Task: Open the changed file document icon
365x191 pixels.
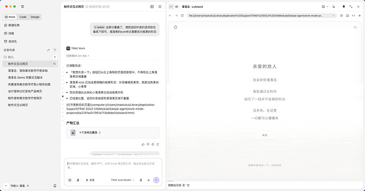Action: click(73, 133)
